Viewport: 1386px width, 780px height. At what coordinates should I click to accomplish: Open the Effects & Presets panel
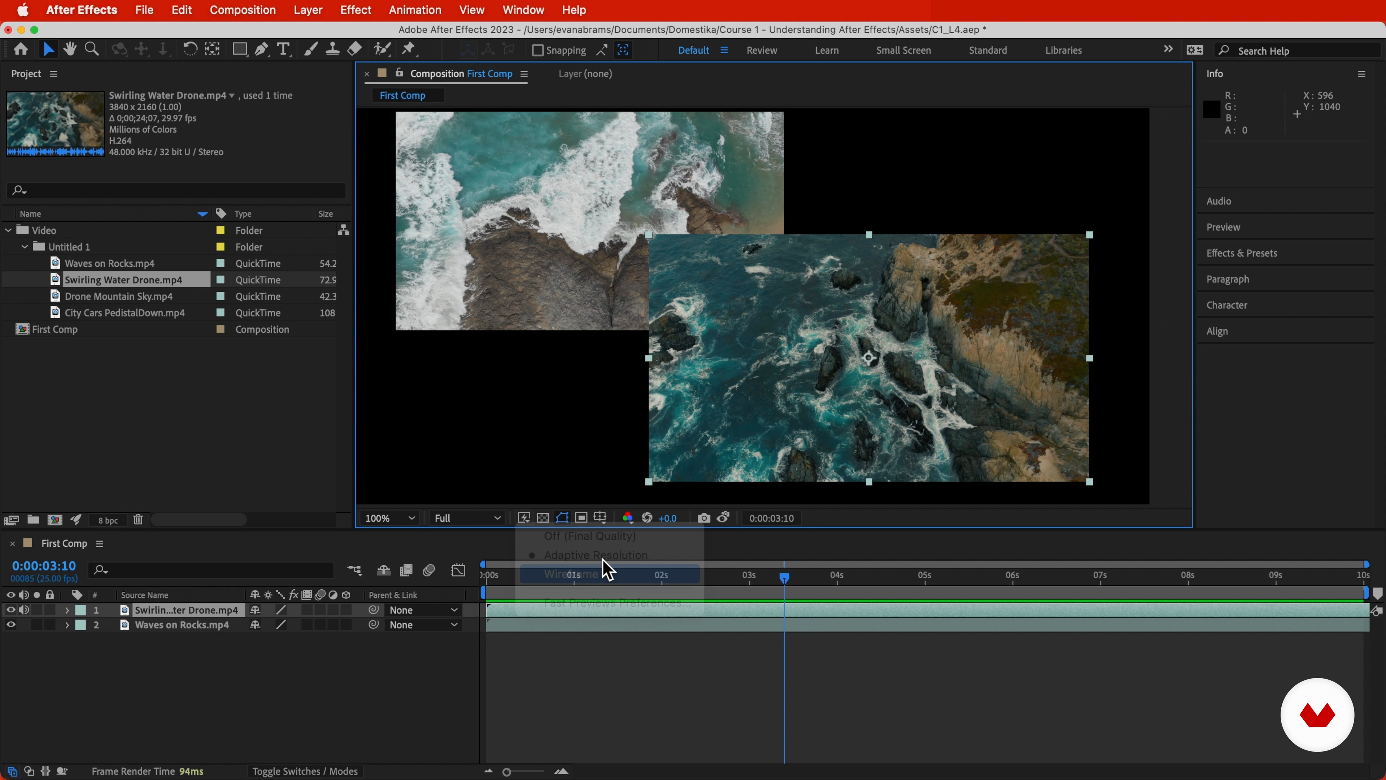pyautogui.click(x=1241, y=253)
